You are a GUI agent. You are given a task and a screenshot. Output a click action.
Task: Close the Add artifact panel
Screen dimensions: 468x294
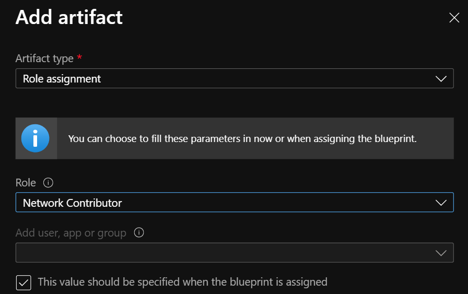coord(454,18)
